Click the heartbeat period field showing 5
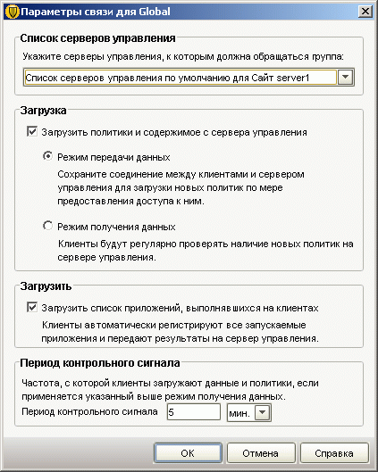Viewport: 378px width, 472px height. coord(194,412)
